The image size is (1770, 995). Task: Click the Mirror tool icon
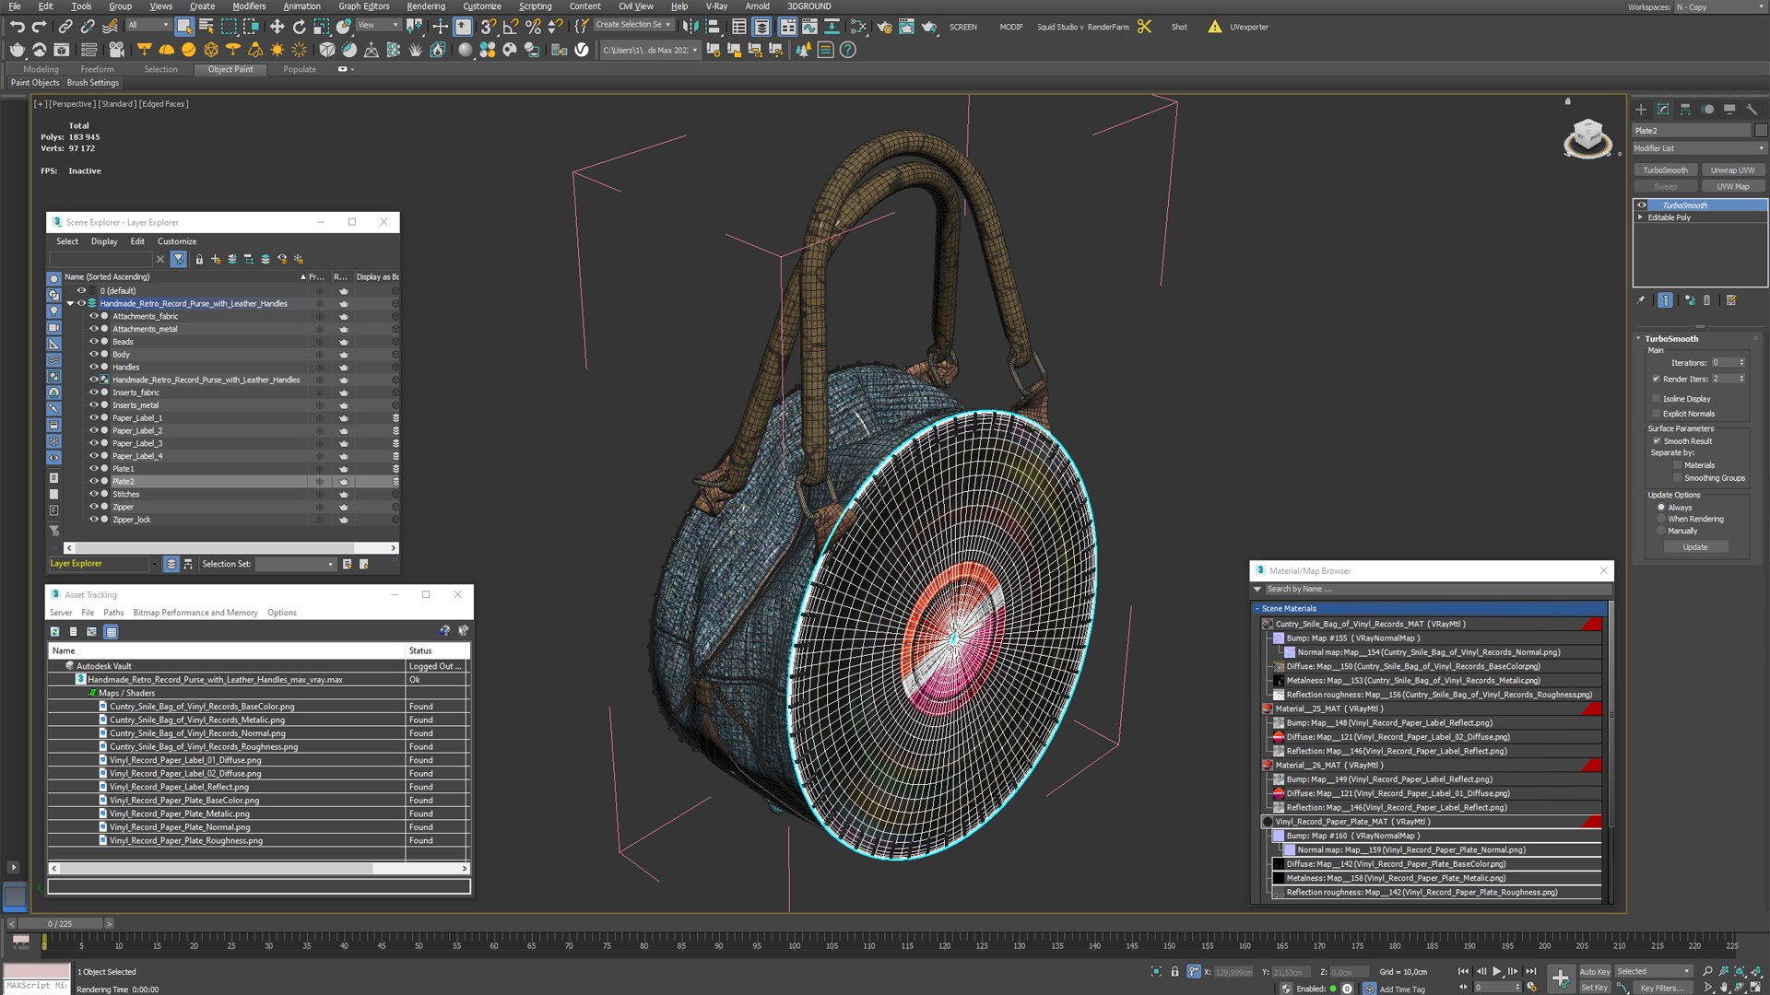tap(690, 27)
